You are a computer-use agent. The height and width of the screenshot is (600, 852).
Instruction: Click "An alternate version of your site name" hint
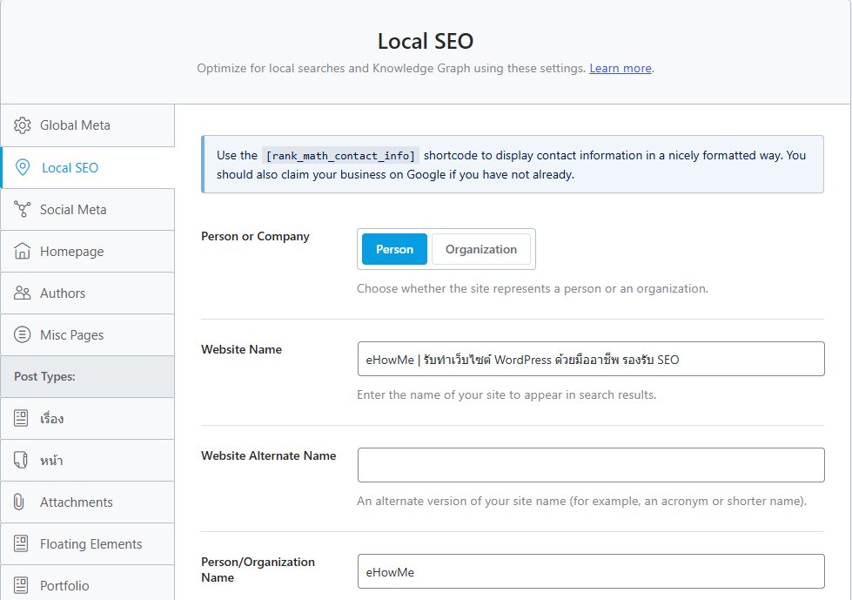point(581,501)
